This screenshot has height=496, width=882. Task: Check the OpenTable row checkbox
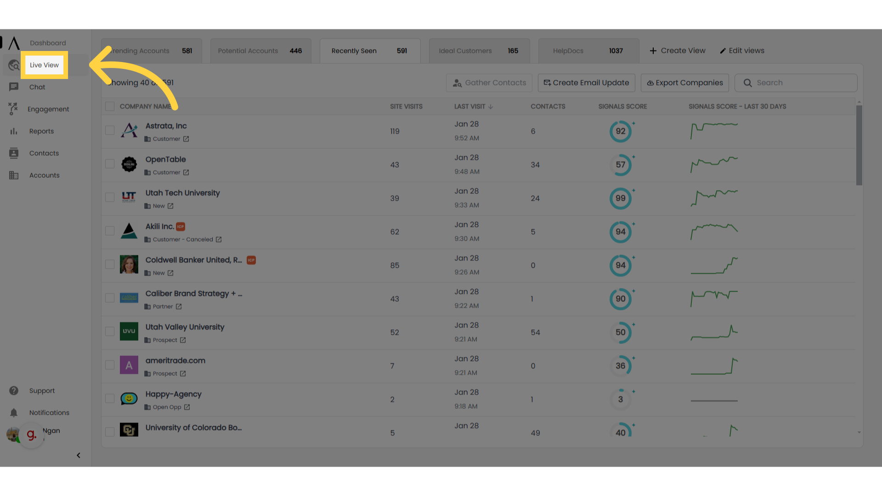coord(110,164)
